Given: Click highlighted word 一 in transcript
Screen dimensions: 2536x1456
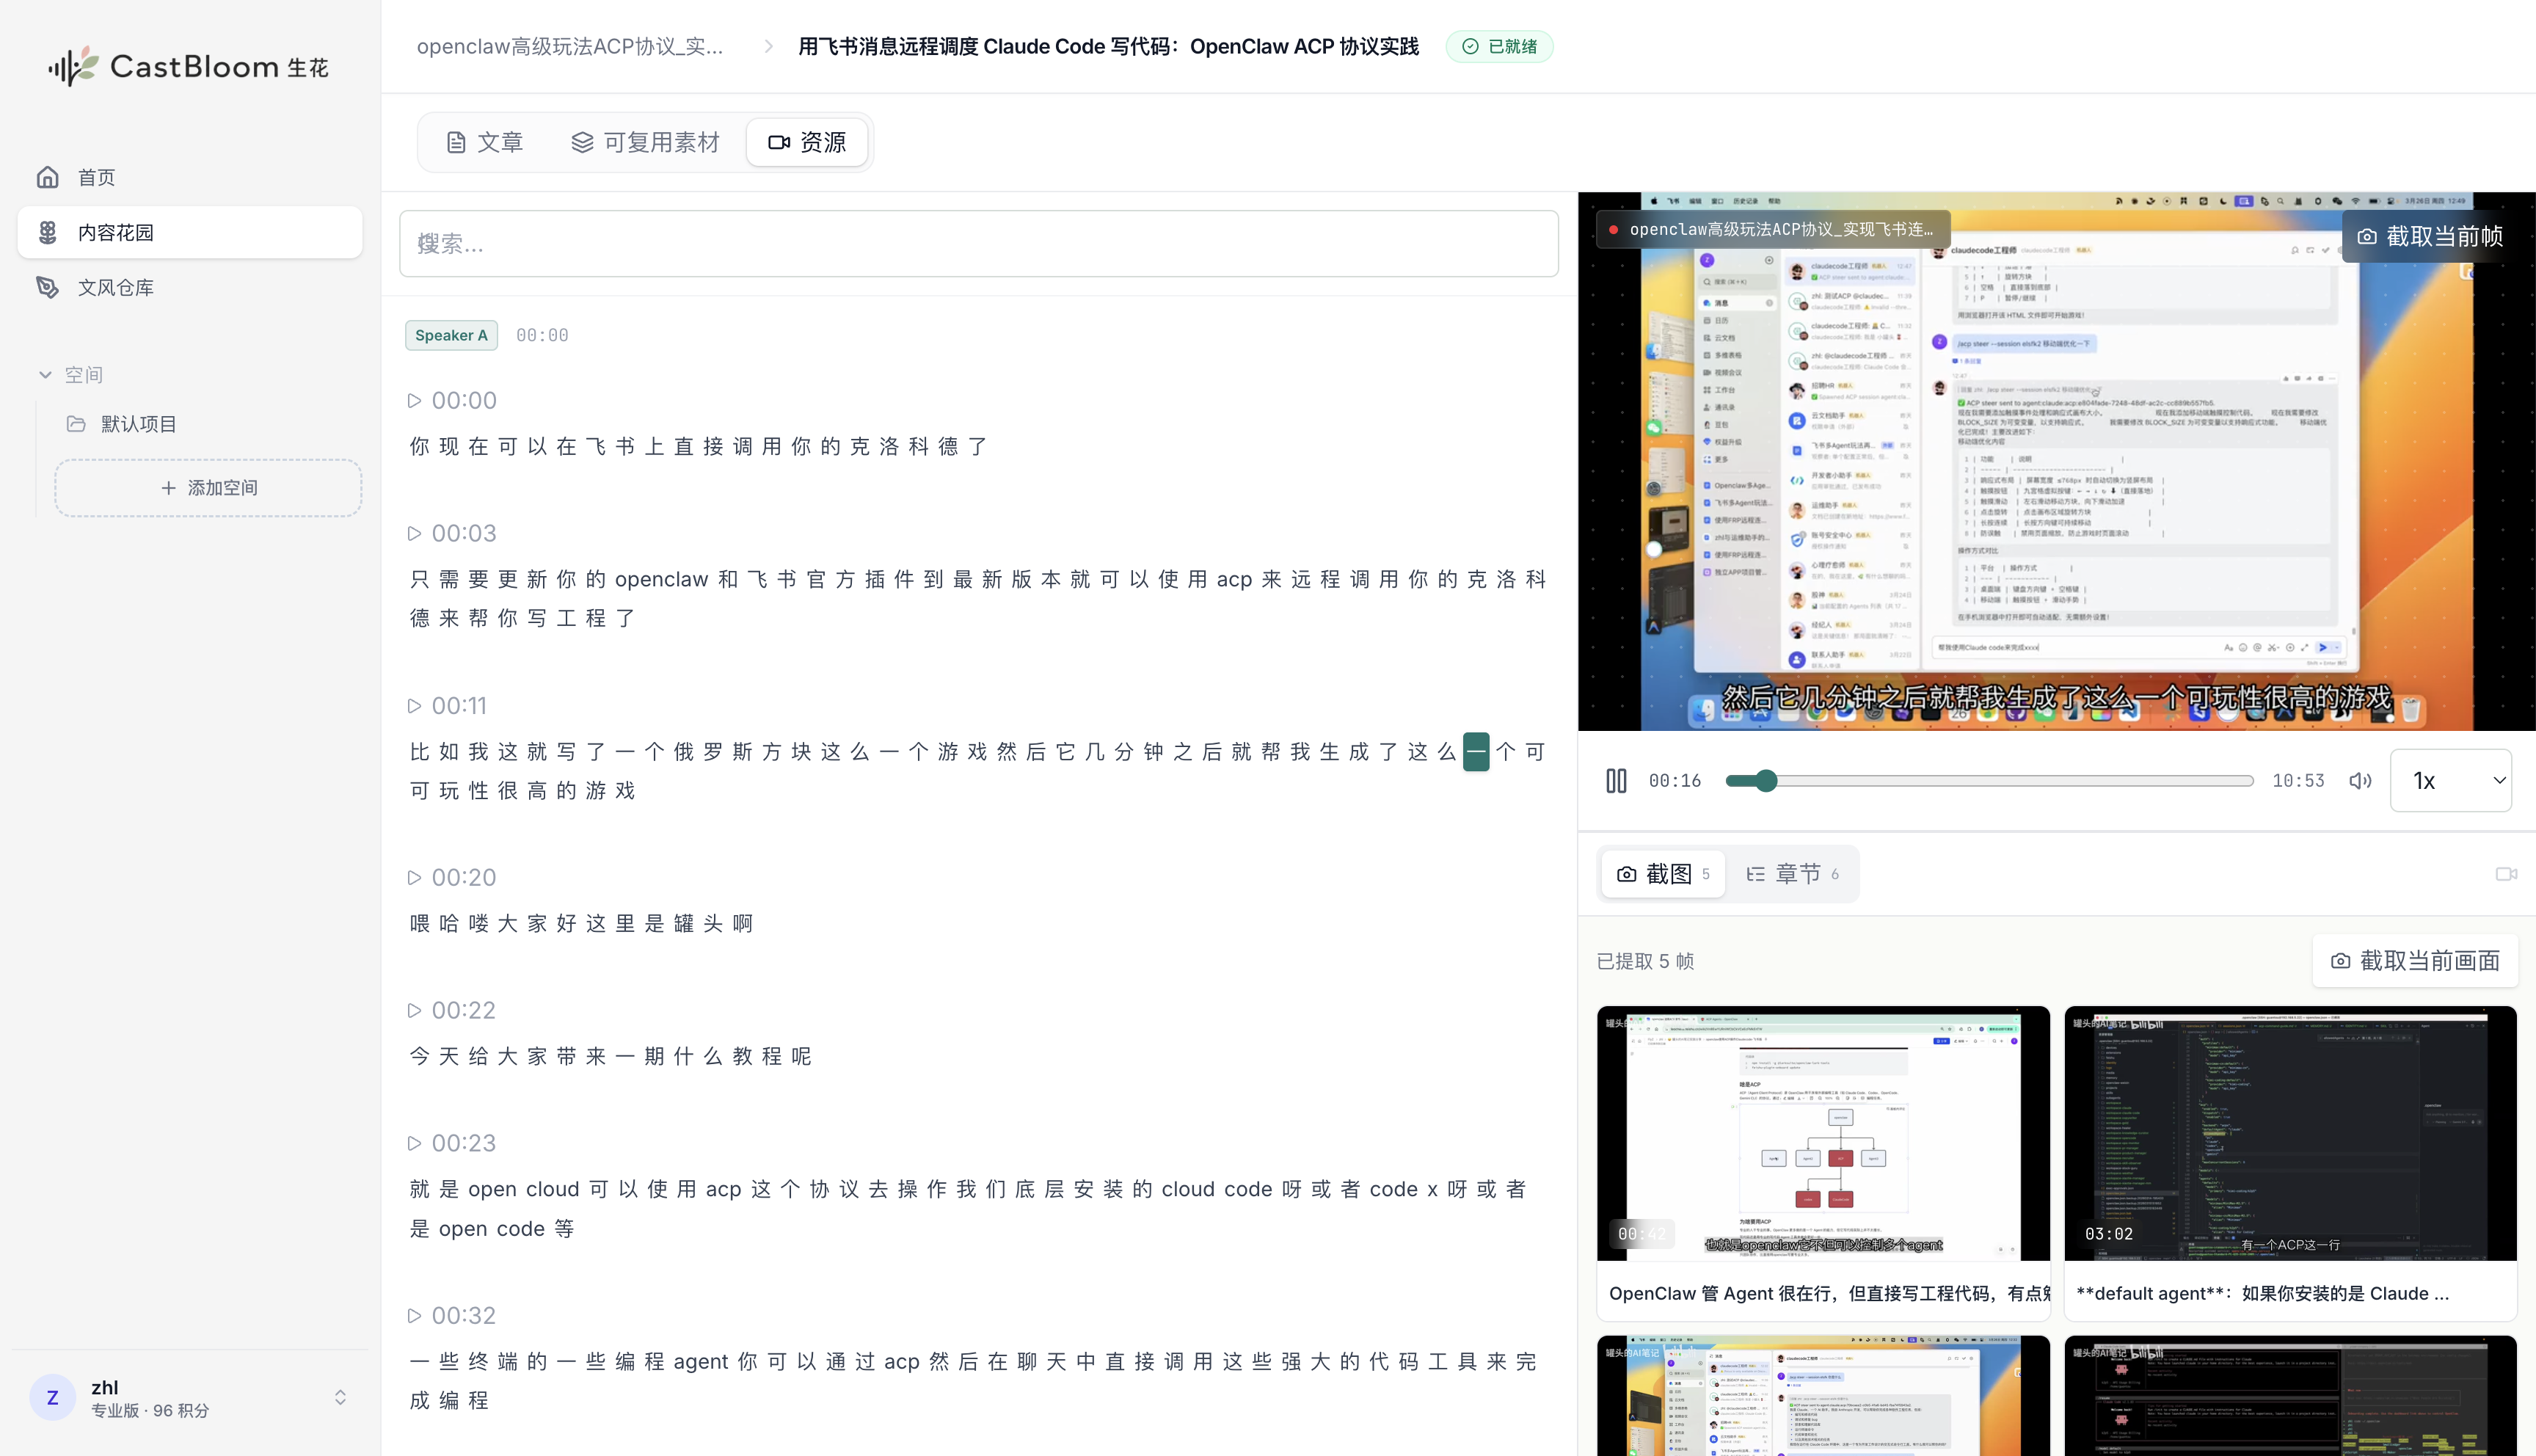Looking at the screenshot, I should pos(1476,751).
